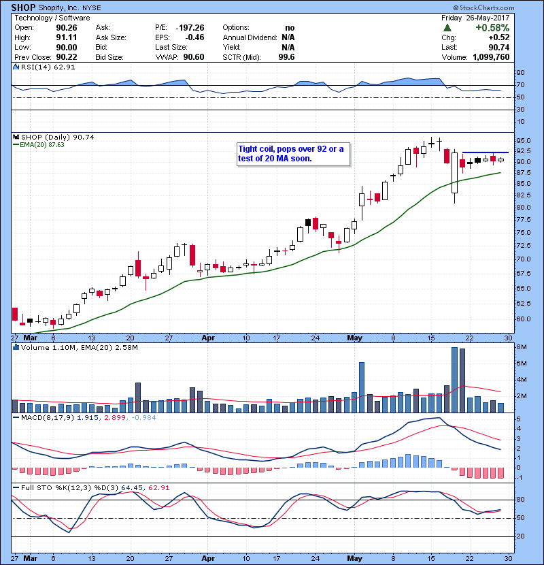This screenshot has height=565, width=544.
Task: Click the Shopify, Inc. company name
Action: pos(59,8)
